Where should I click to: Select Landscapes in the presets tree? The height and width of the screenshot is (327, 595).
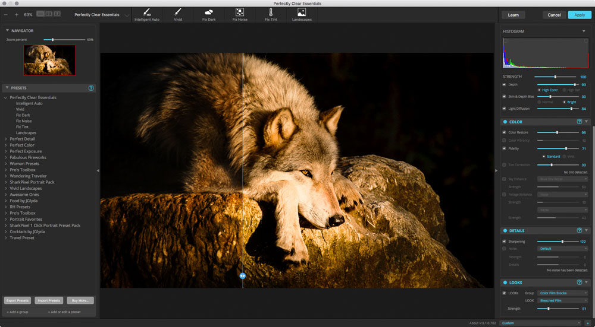[x=26, y=133]
